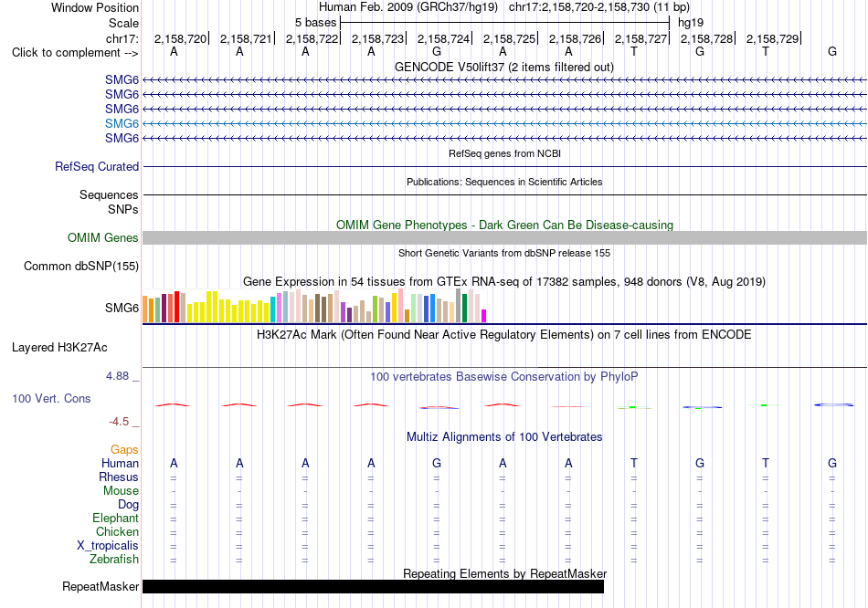Screen dimensions: 868x608
Task: Open the GENCODE V50lift37 track title
Action: click(503, 67)
